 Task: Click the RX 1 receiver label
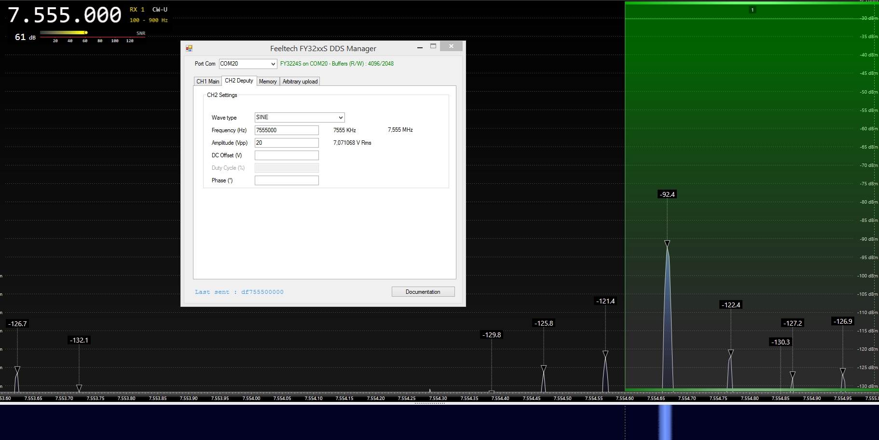(137, 10)
